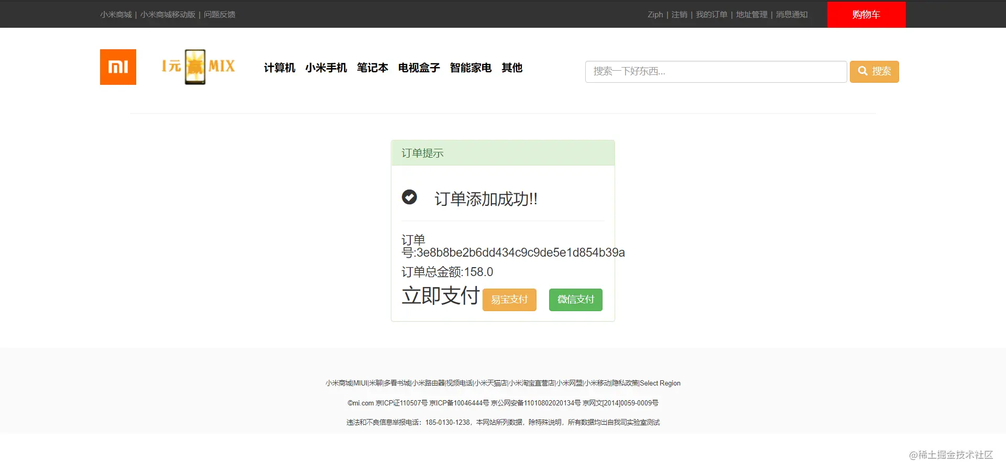Click the orange Mi logo
This screenshot has height=473, width=1006.
point(118,67)
